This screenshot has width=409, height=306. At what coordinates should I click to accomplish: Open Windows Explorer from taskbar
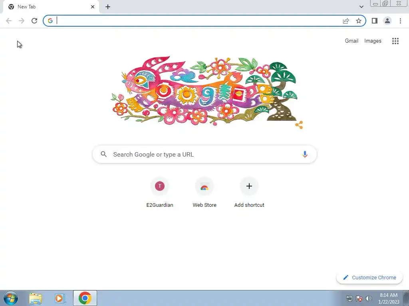[36, 298]
